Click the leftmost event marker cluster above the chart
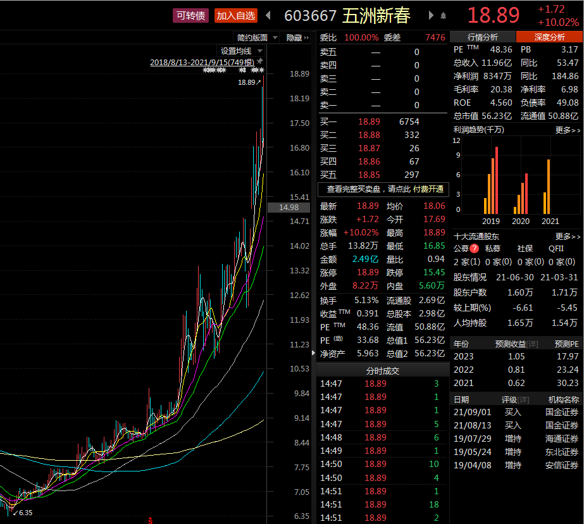The height and width of the screenshot is (524, 584). [214, 70]
